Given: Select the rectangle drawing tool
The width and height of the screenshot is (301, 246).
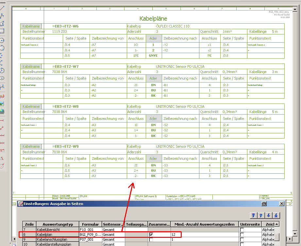Looking at the screenshot, I should pyautogui.click(x=3, y=30).
